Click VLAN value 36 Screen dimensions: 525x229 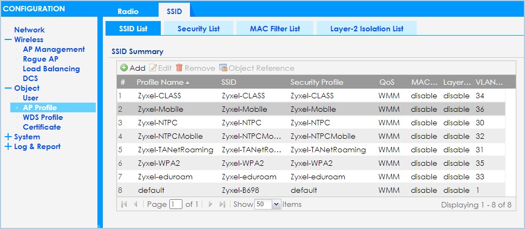[x=480, y=109]
